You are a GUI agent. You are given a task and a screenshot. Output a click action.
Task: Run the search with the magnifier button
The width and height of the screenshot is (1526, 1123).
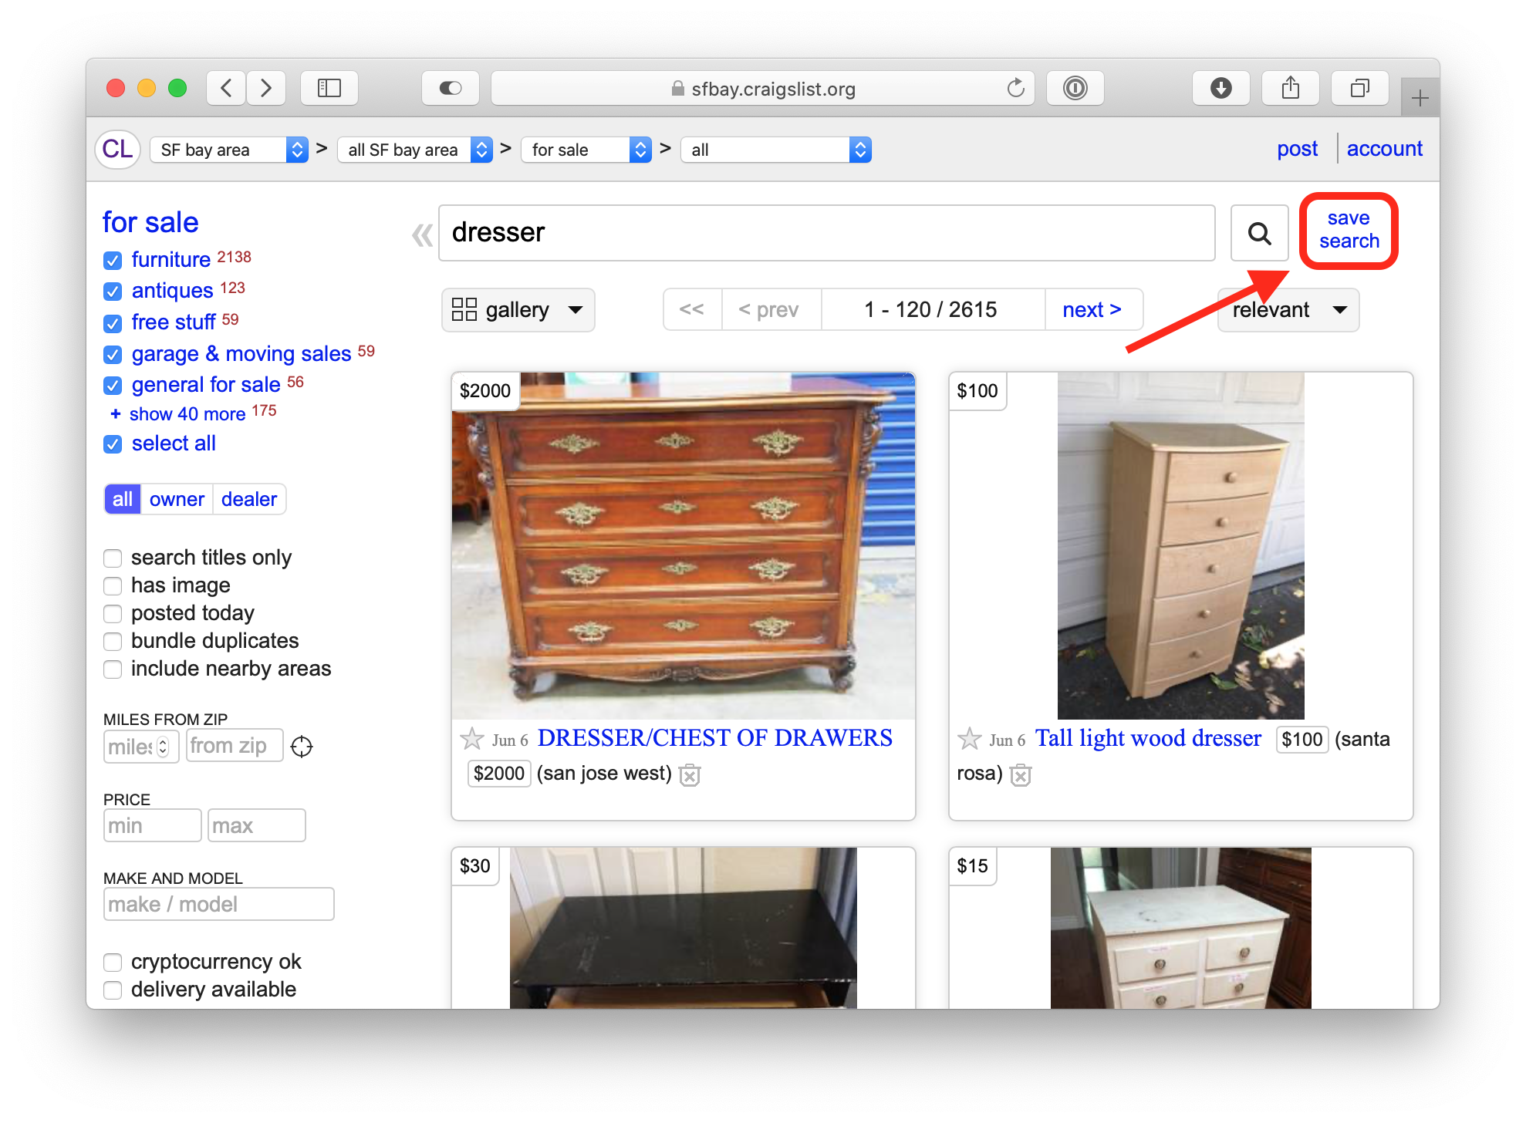click(x=1259, y=233)
